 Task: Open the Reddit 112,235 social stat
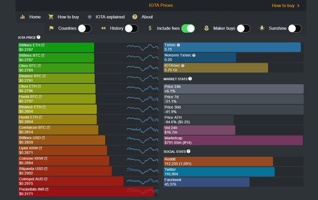218,161
